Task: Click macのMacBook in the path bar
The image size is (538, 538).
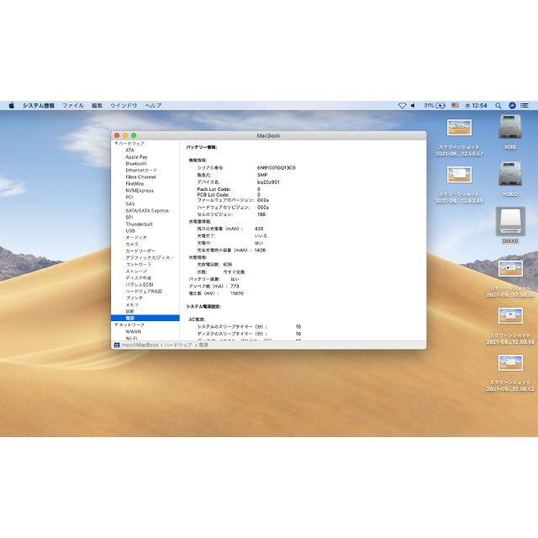Action: pyautogui.click(x=140, y=345)
